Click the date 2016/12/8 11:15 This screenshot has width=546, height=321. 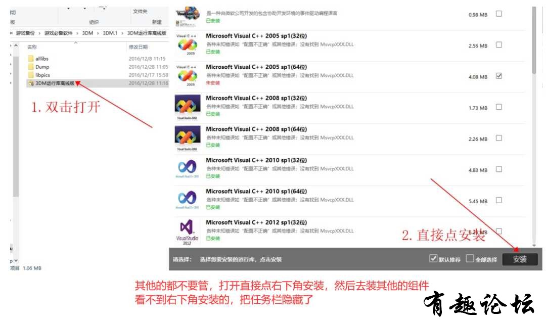click(147, 59)
